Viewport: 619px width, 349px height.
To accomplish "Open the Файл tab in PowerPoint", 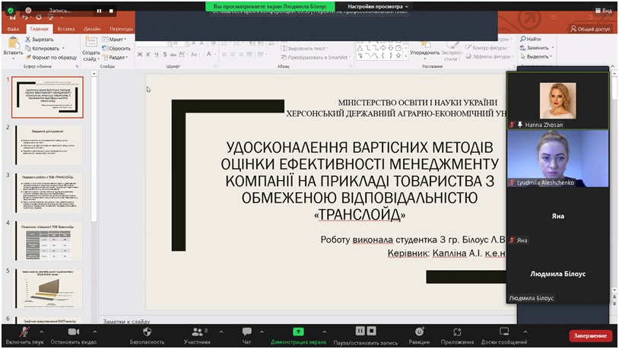I will pyautogui.click(x=13, y=29).
